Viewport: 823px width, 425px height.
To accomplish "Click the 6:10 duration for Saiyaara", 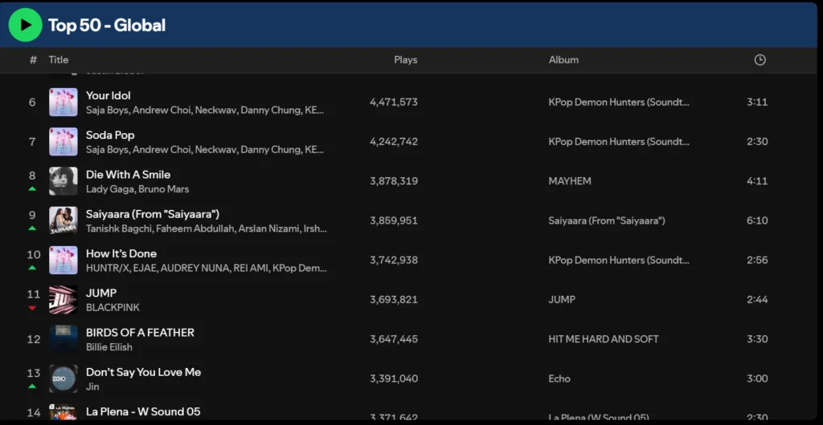I will coord(757,221).
